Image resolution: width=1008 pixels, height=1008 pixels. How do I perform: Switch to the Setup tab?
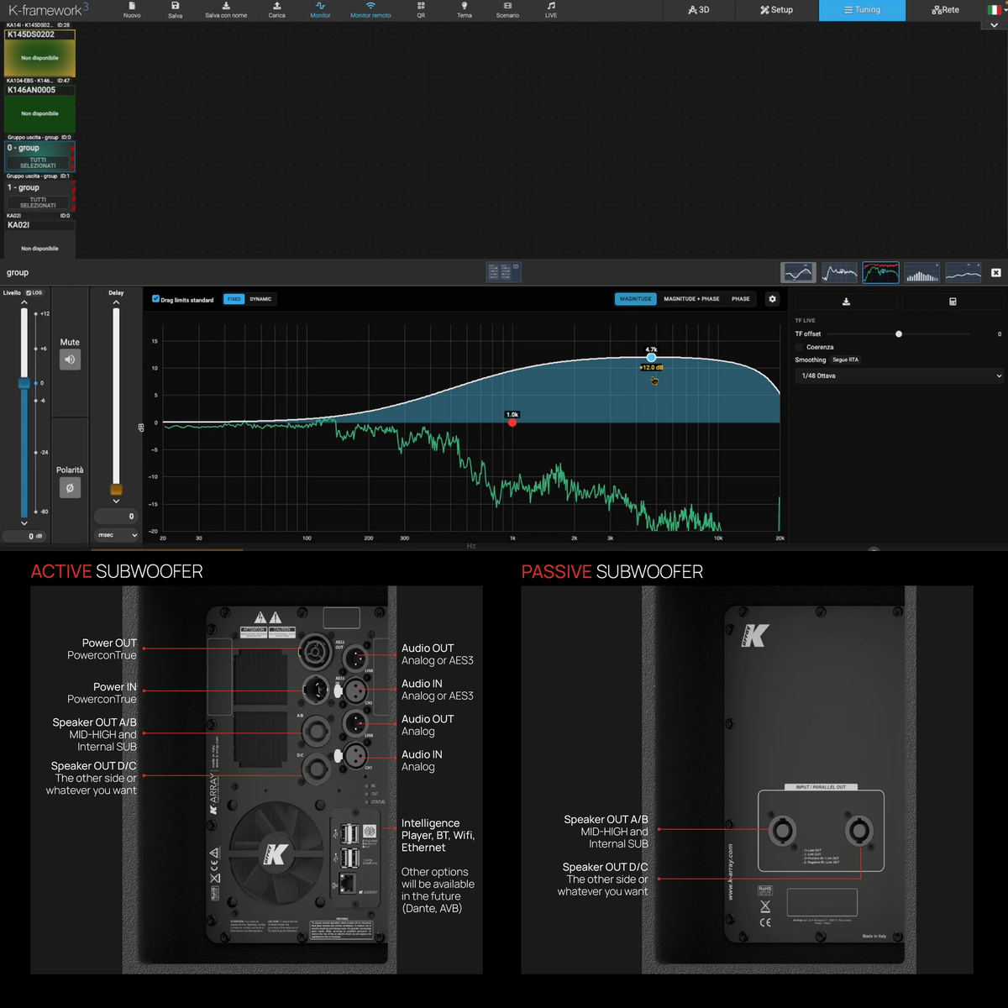(777, 10)
